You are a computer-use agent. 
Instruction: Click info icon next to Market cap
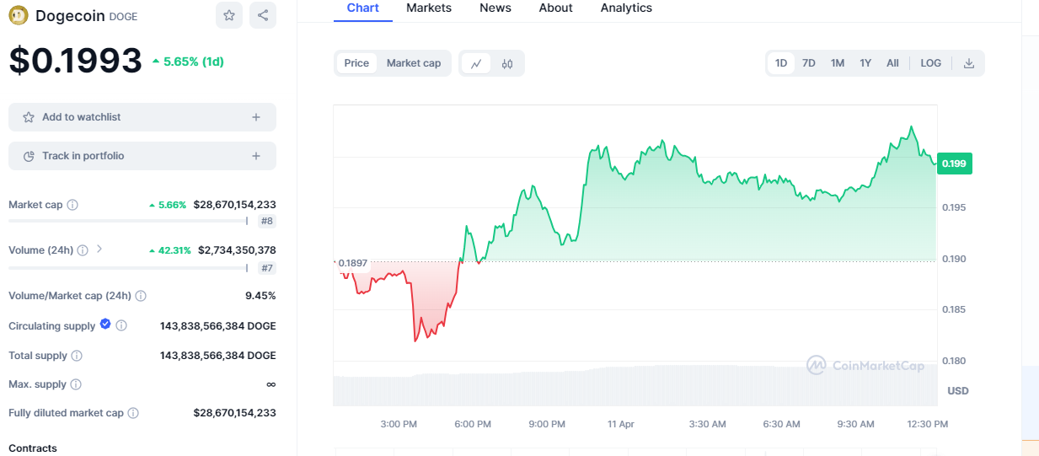(72, 205)
